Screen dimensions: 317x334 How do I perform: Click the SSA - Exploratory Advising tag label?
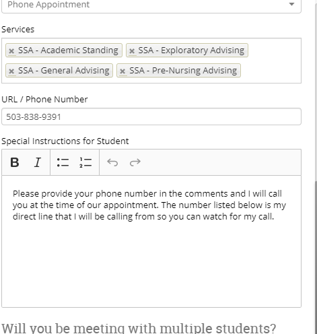tap(191, 51)
